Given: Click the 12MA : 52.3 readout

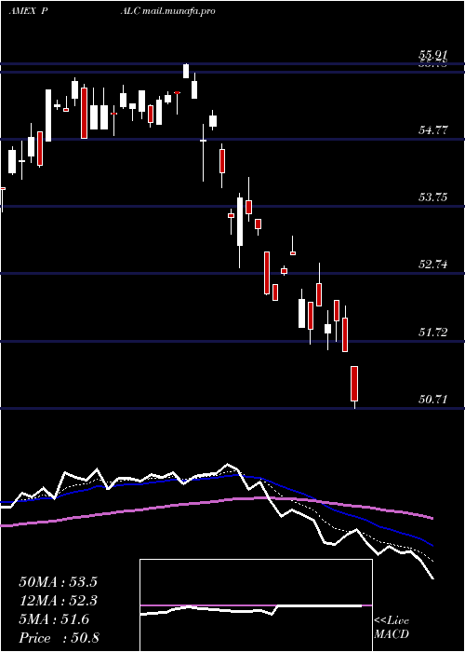Looking at the screenshot, I should click(58, 601).
